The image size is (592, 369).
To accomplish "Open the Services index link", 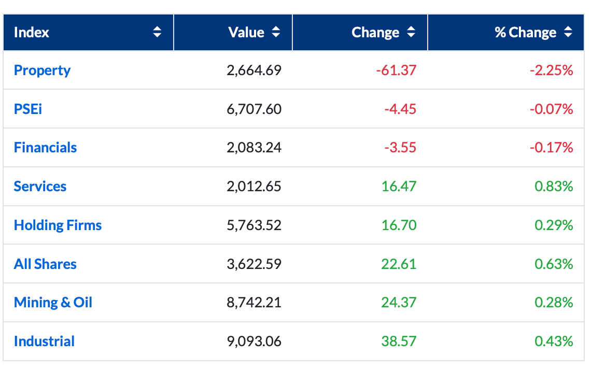I will point(40,187).
